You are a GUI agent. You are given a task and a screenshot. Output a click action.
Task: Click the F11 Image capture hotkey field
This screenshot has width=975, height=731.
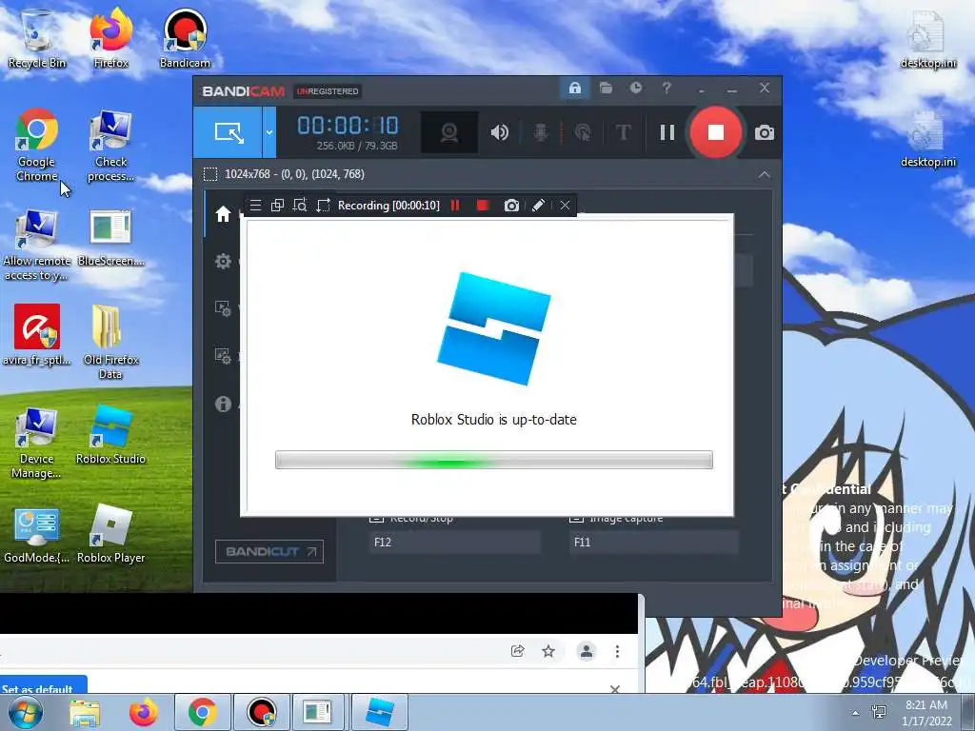coord(653,542)
